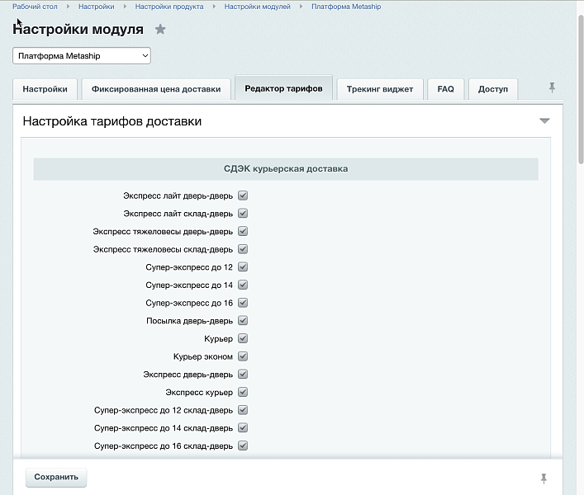Click the Сохранить button
Viewport: 584px width, 495px height.
click(x=56, y=477)
